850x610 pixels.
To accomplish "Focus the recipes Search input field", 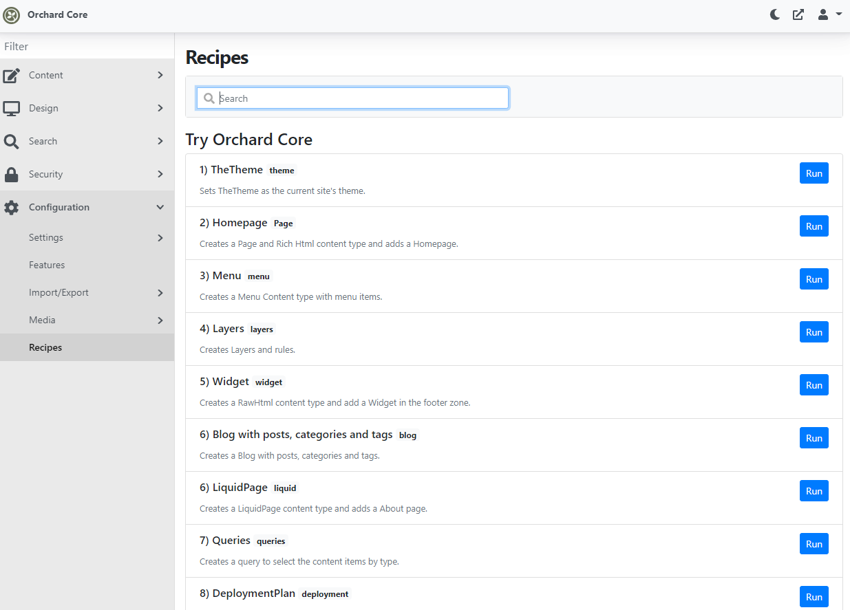I will click(352, 98).
